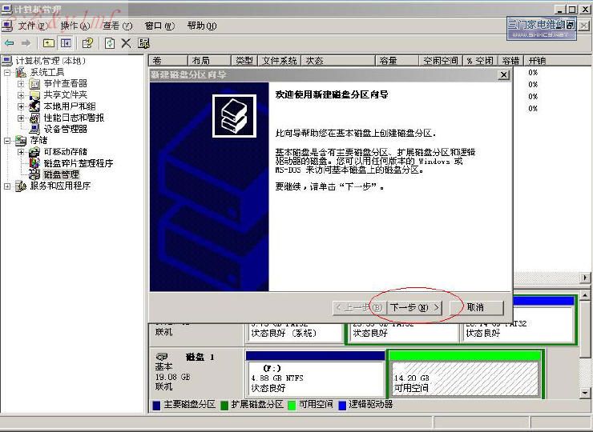Image resolution: width=593 pixels, height=432 pixels.
Task: Click the 磁盘 1 disk label icon
Action: point(162,357)
